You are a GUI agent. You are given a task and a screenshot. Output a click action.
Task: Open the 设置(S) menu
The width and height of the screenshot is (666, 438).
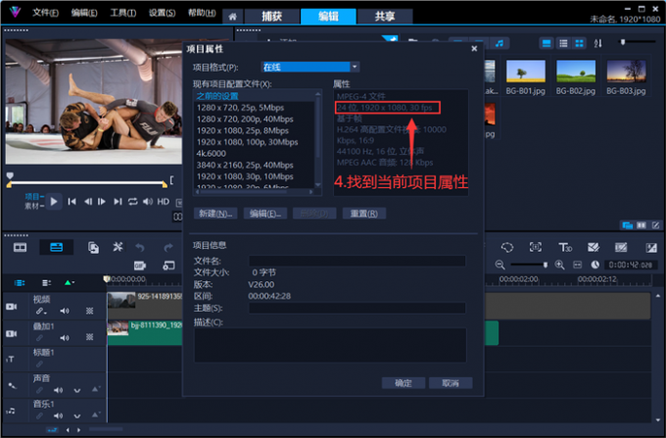[162, 13]
